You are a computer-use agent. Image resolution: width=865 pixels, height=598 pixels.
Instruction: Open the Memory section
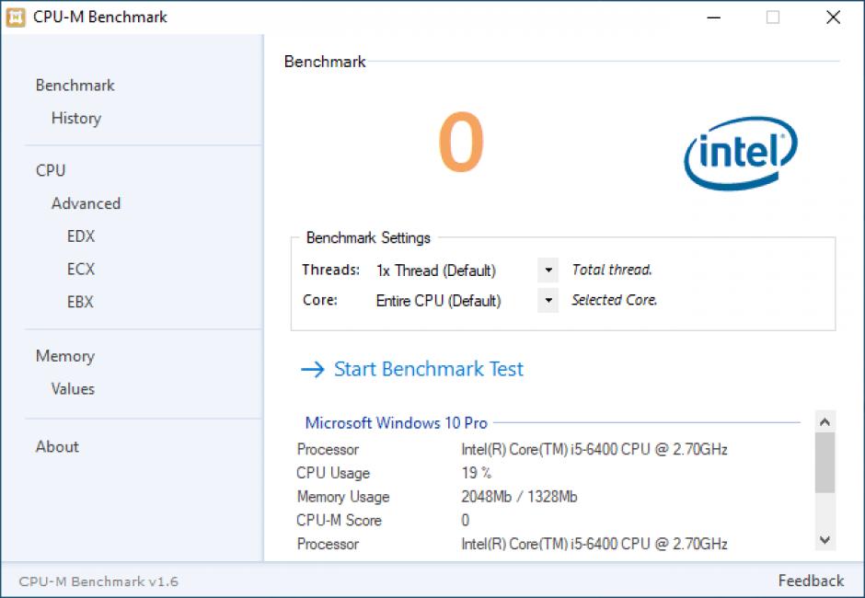(65, 356)
